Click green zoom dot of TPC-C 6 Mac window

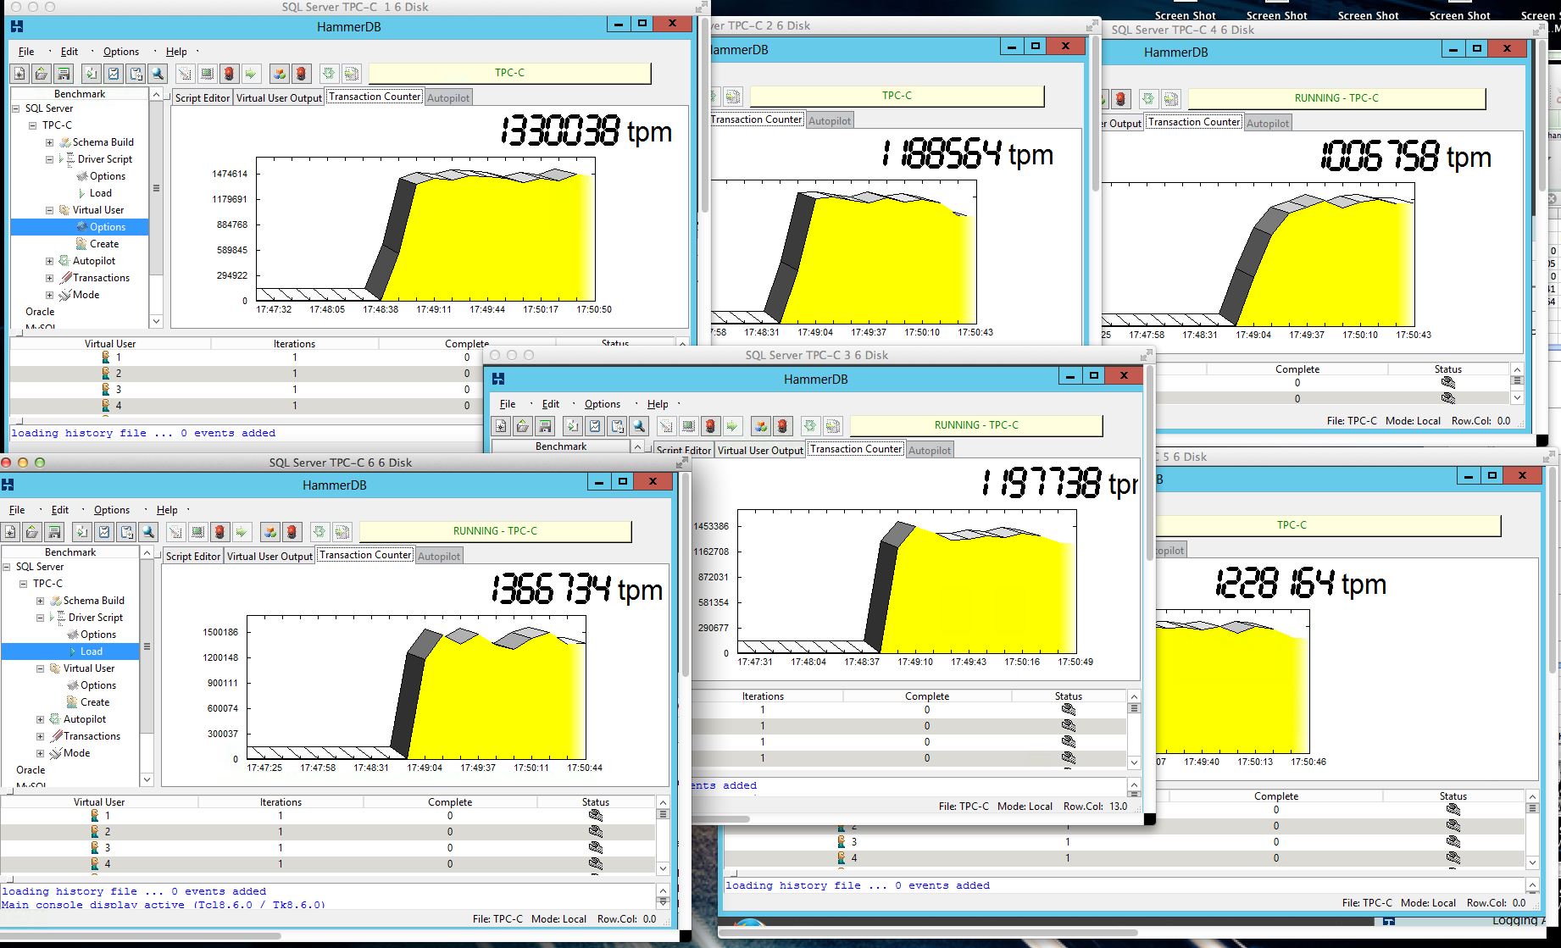40,463
